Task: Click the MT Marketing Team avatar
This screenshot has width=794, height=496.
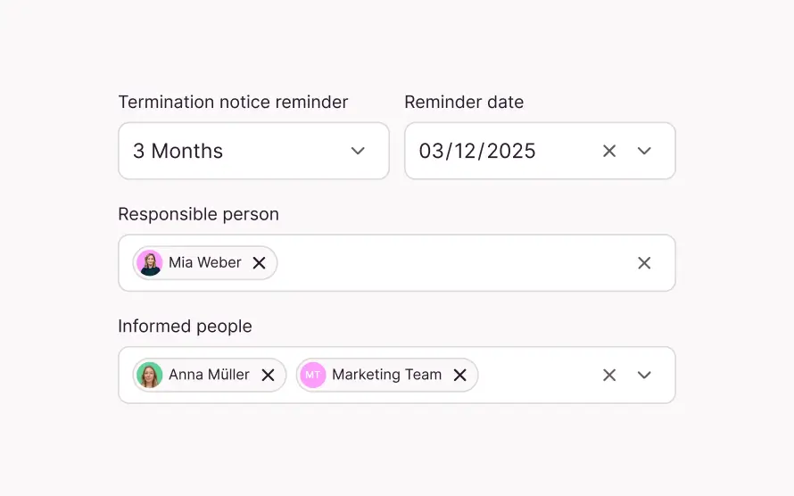Action: pyautogui.click(x=313, y=376)
